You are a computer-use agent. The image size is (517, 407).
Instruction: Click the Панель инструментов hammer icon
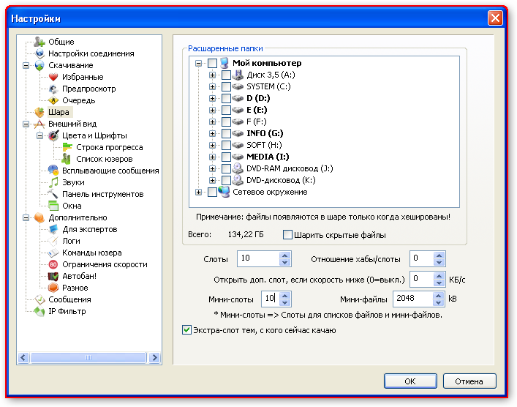(53, 194)
